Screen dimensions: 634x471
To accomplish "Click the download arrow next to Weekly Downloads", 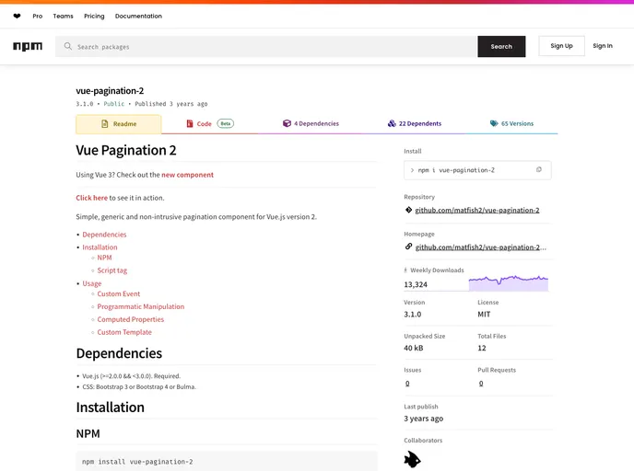I will [405, 270].
